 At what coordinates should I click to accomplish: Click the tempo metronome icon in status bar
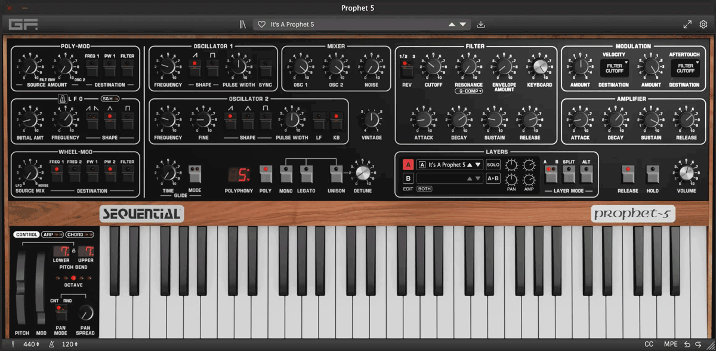coord(52,344)
